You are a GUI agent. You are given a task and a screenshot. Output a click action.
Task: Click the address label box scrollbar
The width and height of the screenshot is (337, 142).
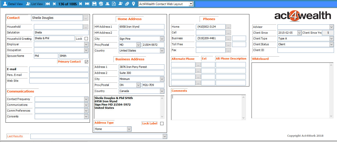point(162,107)
